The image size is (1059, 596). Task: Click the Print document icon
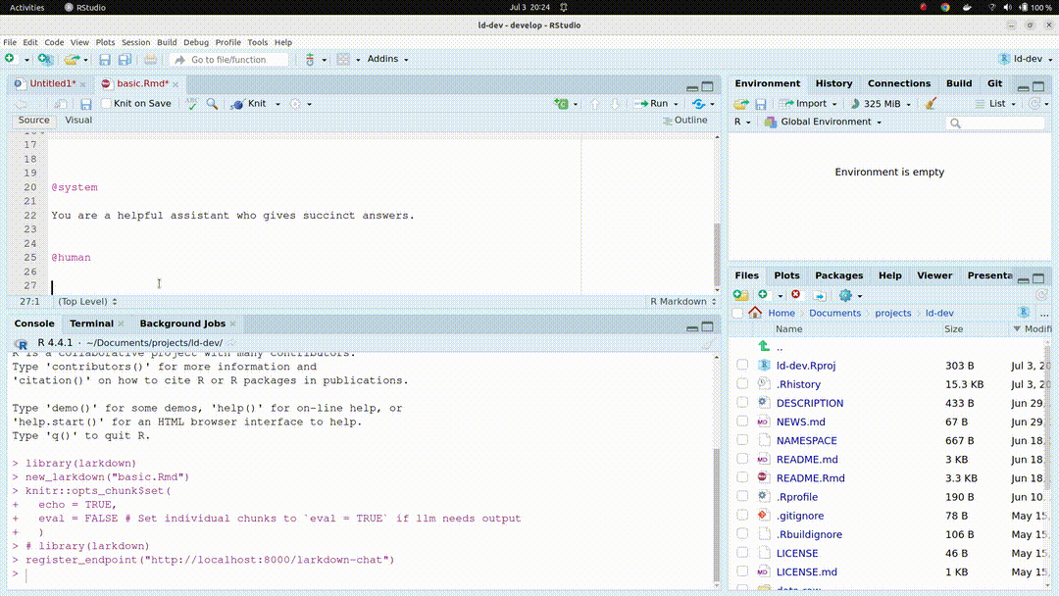click(150, 60)
